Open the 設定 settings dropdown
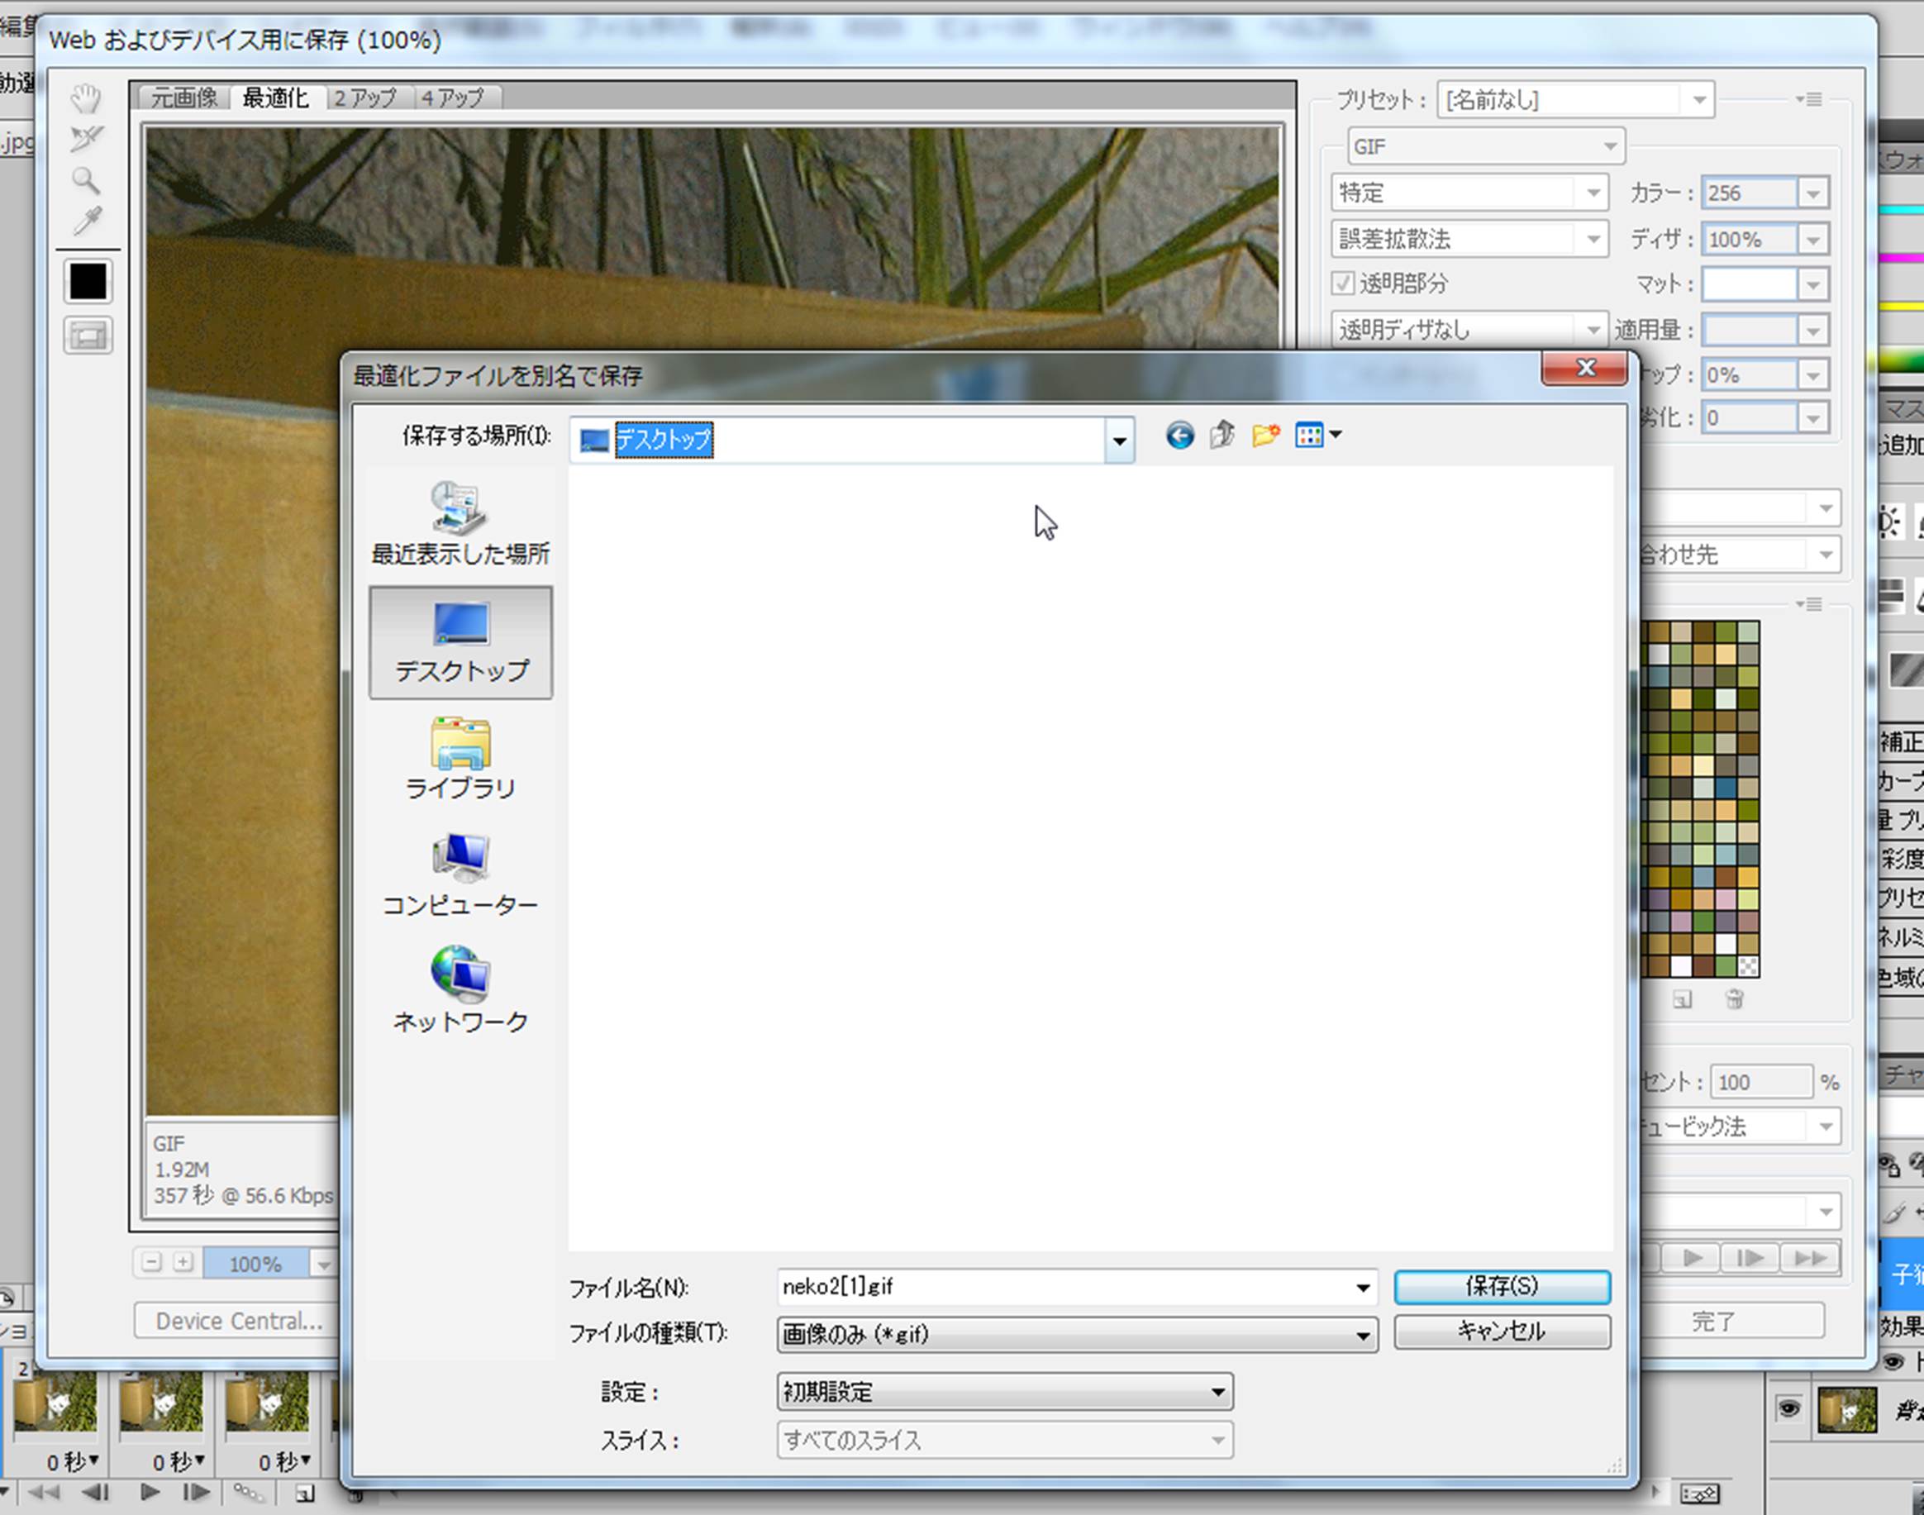This screenshot has height=1515, width=1924. tap(1218, 1392)
